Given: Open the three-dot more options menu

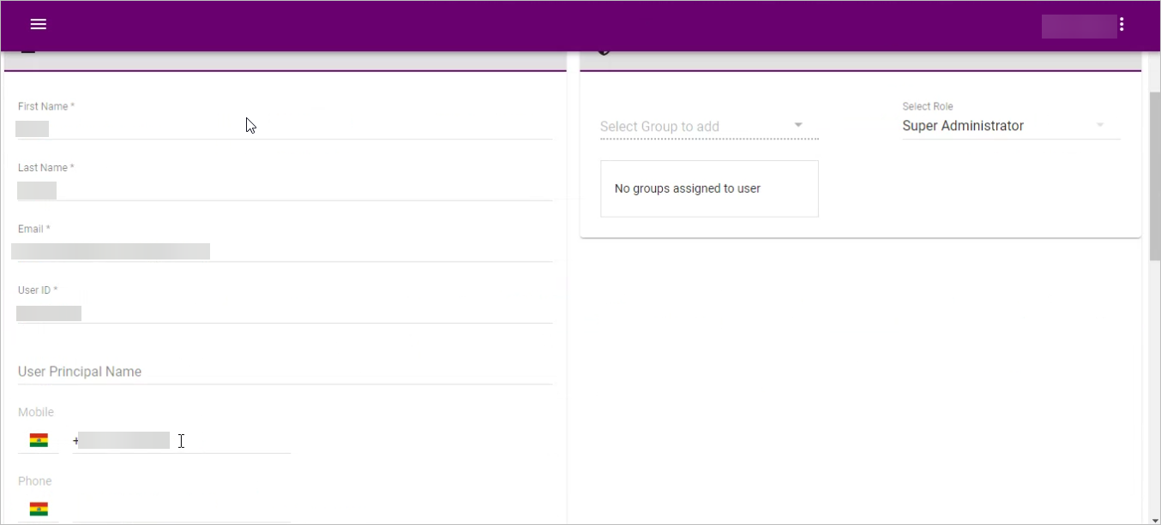Looking at the screenshot, I should pos(1122,25).
